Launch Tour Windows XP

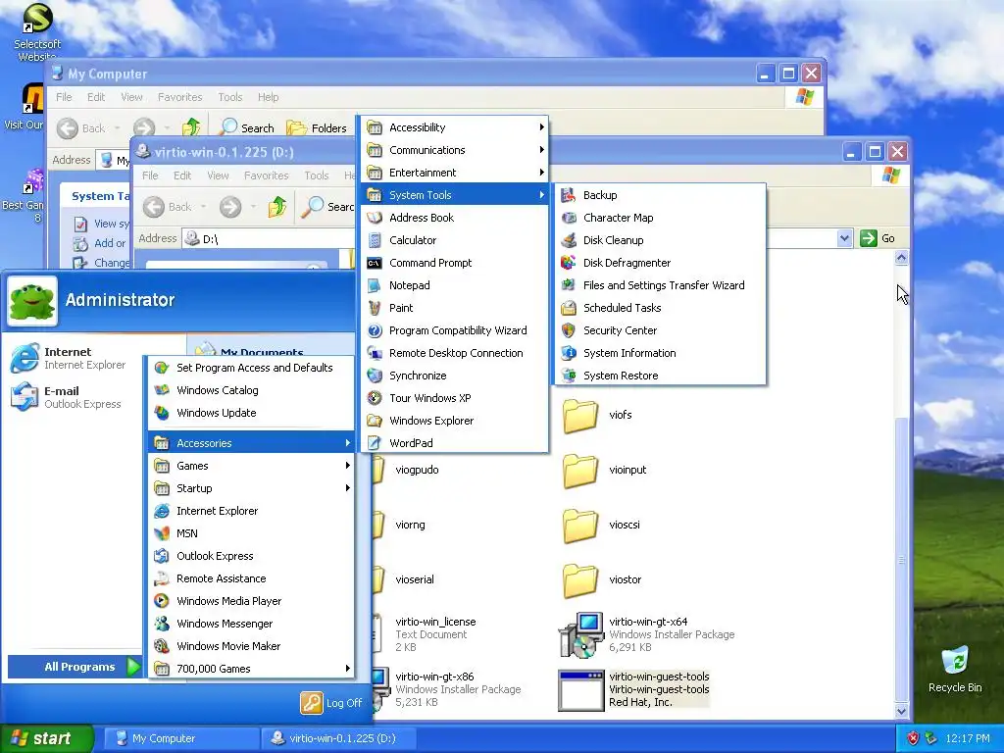pyautogui.click(x=455, y=398)
